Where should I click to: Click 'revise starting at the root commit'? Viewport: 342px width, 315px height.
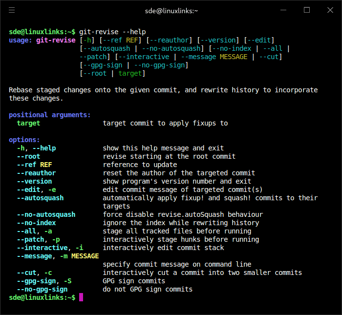click(x=169, y=156)
